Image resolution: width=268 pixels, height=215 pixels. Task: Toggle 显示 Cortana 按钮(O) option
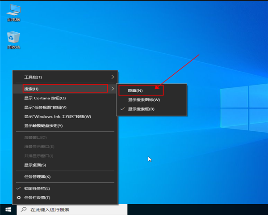click(45, 98)
